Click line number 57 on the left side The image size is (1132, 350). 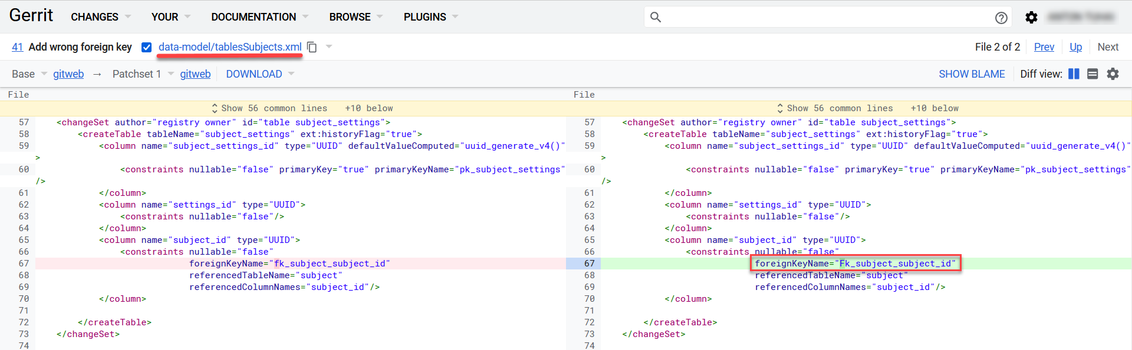click(24, 122)
